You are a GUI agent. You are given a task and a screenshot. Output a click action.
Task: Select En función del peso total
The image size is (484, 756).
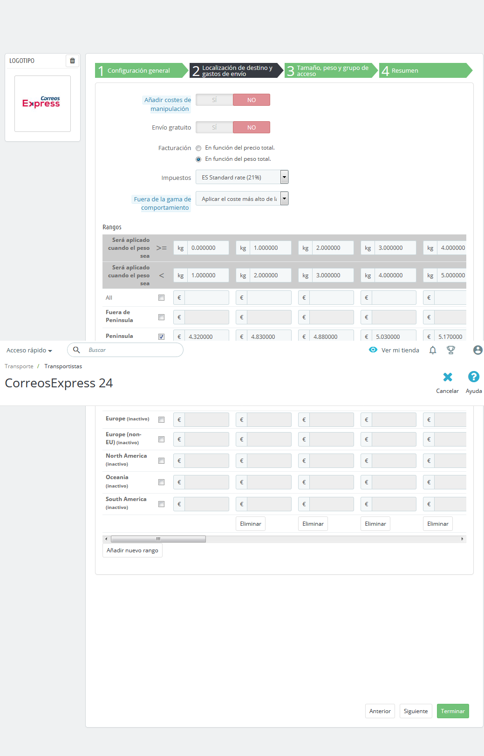(198, 159)
